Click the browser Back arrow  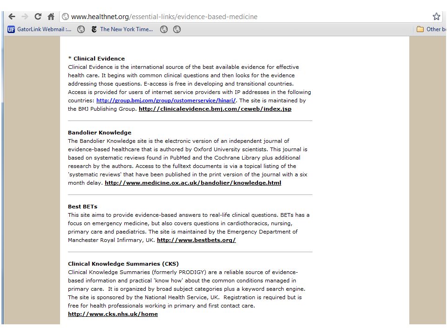coord(12,17)
